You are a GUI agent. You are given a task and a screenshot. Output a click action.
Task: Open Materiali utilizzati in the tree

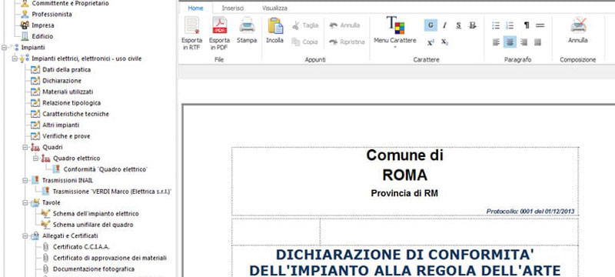pos(62,92)
